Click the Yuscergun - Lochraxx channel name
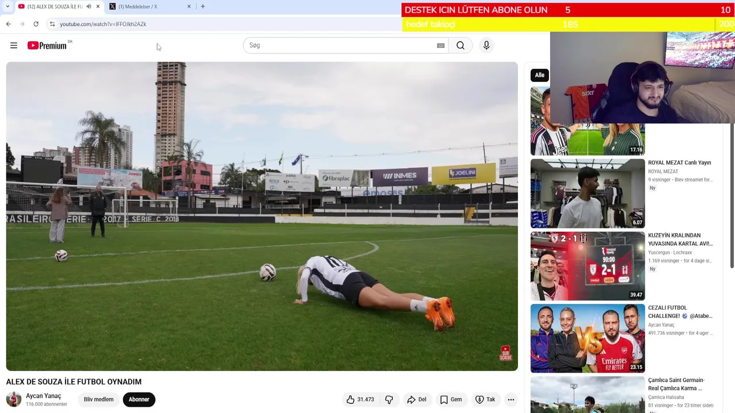 point(670,252)
